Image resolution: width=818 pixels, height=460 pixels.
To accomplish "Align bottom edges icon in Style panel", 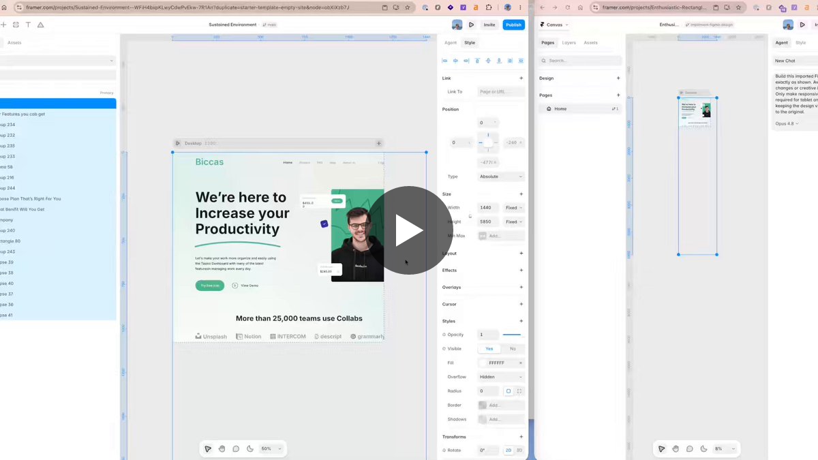I will point(499,61).
